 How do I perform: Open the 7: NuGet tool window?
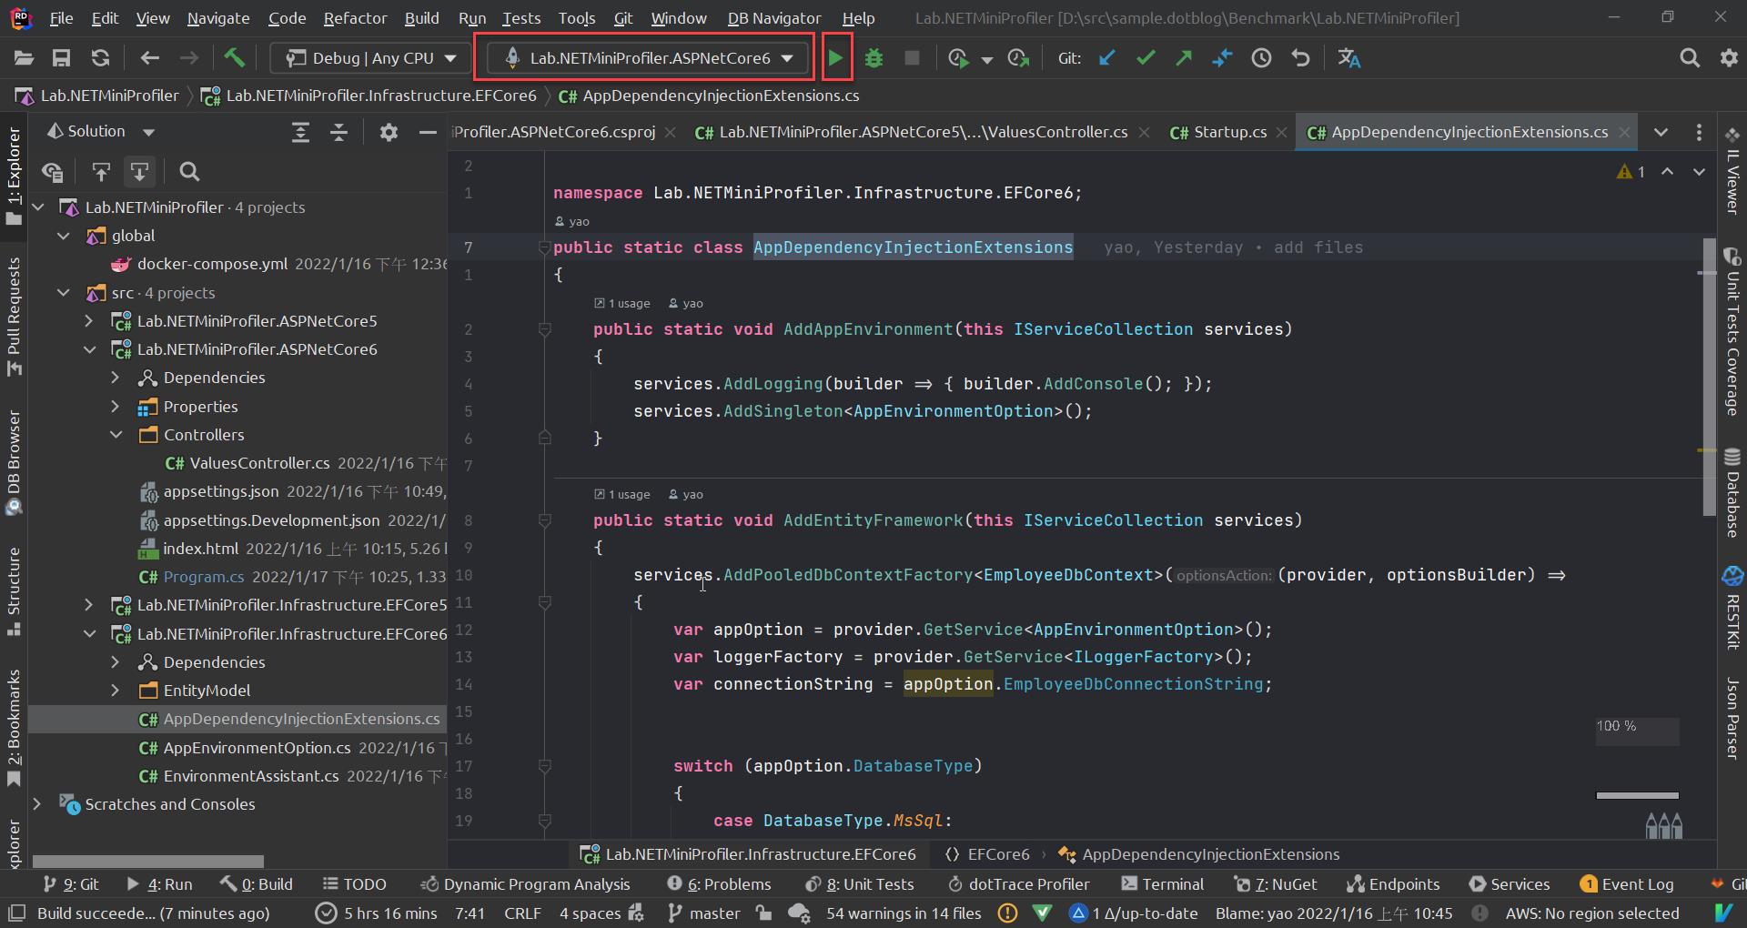pyautogui.click(x=1275, y=884)
